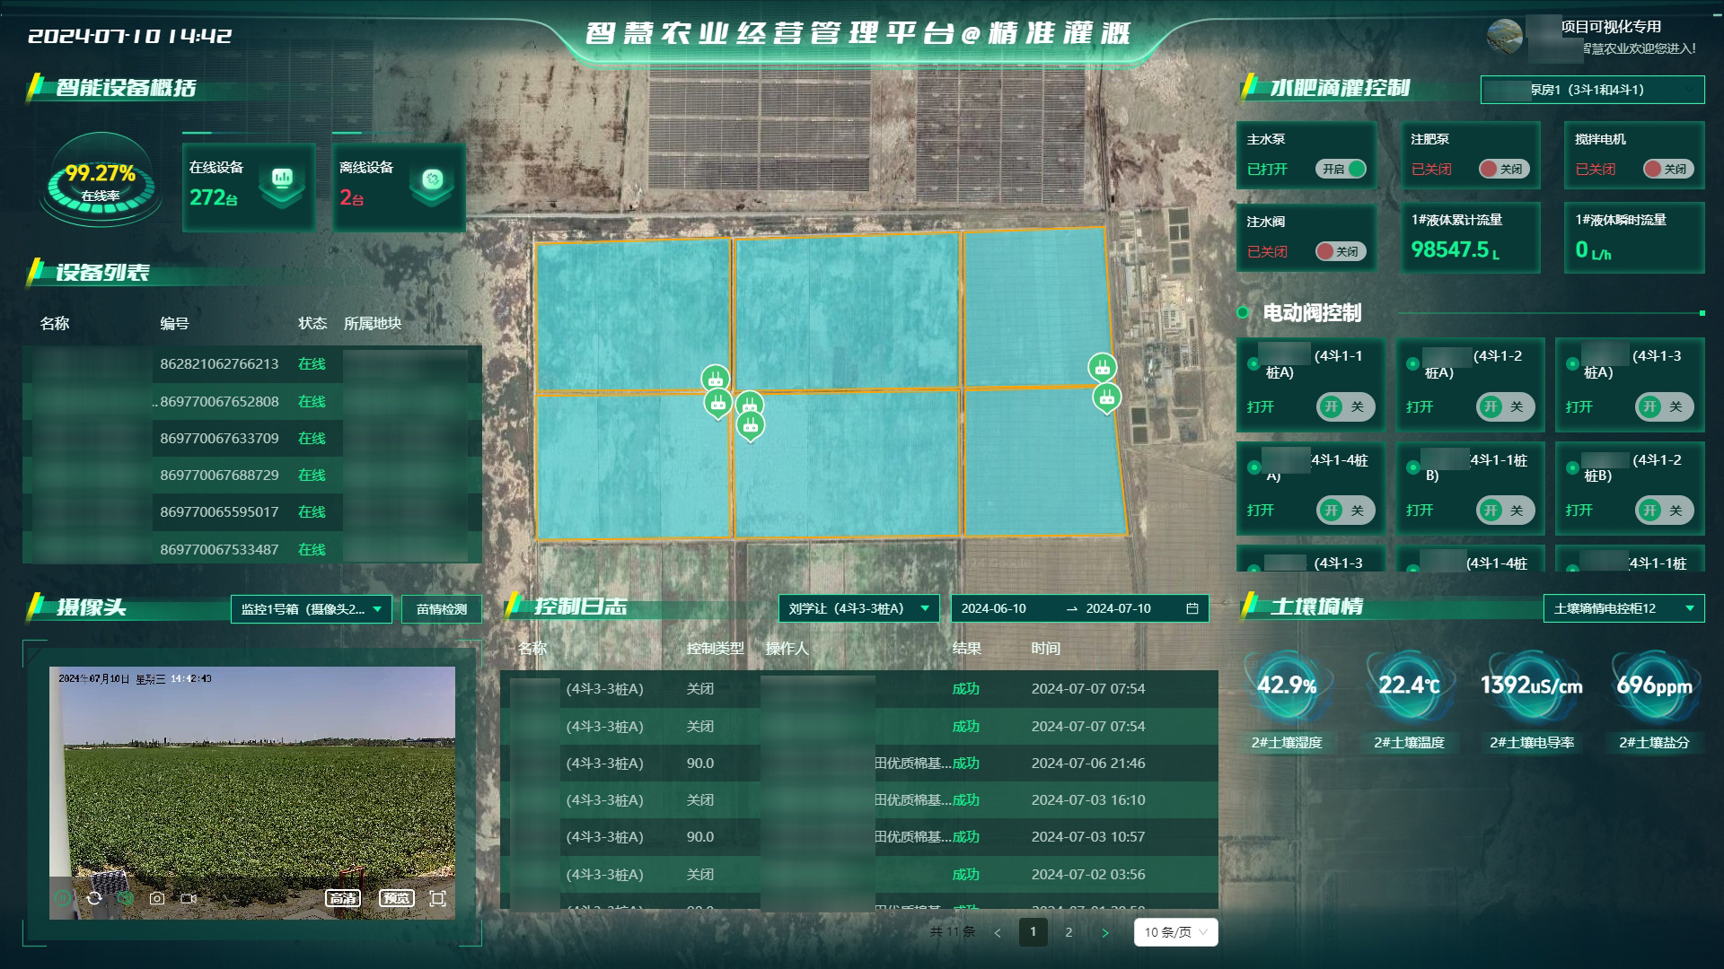The height and width of the screenshot is (969, 1724).
Task: Click the 苗情检测 button
Action: point(441,609)
